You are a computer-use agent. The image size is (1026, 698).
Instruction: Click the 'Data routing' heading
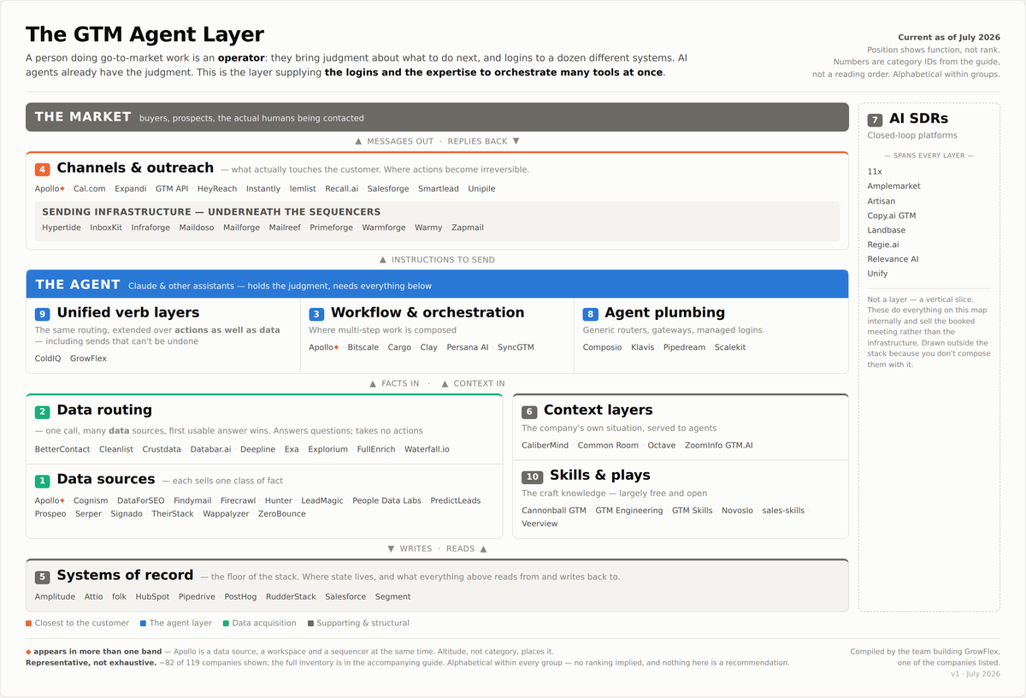tap(104, 411)
